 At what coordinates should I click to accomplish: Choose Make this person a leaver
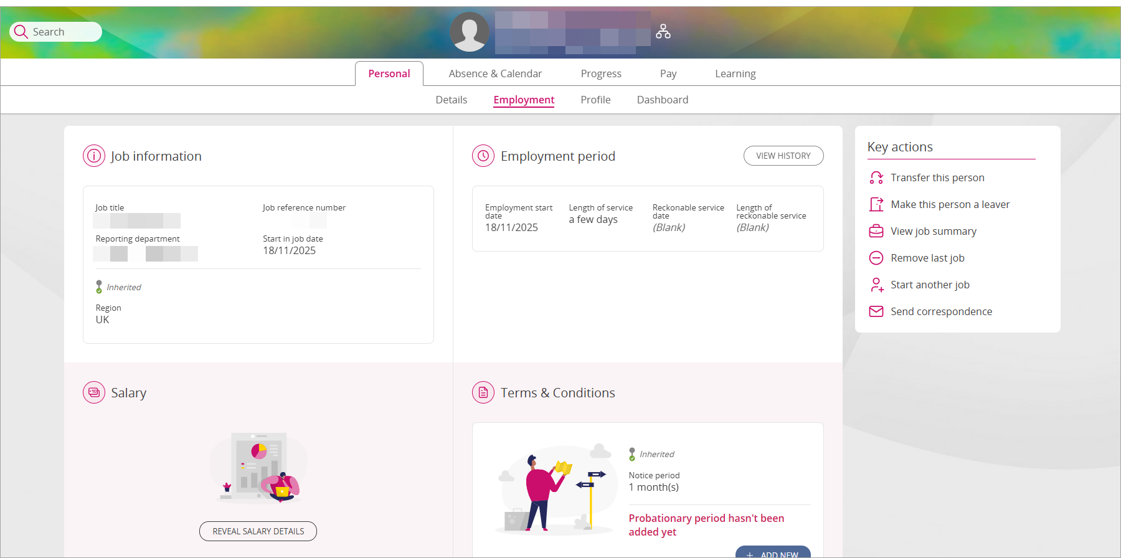(x=950, y=204)
